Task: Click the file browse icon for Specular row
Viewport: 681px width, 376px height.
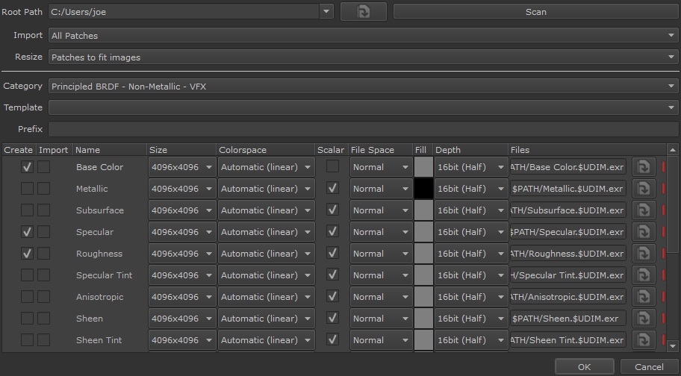Action: pos(643,232)
